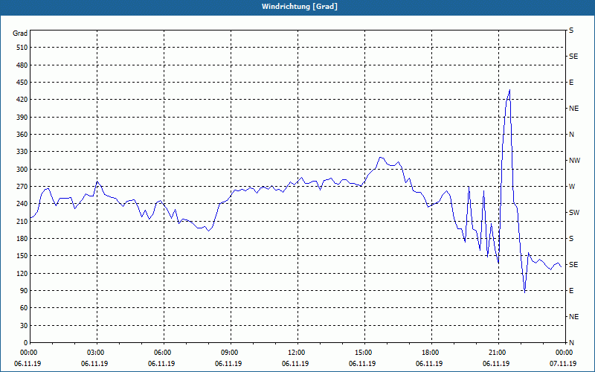Pick the 180 y-axis tick label
The width and height of the screenshot is (595, 372).
point(22,238)
